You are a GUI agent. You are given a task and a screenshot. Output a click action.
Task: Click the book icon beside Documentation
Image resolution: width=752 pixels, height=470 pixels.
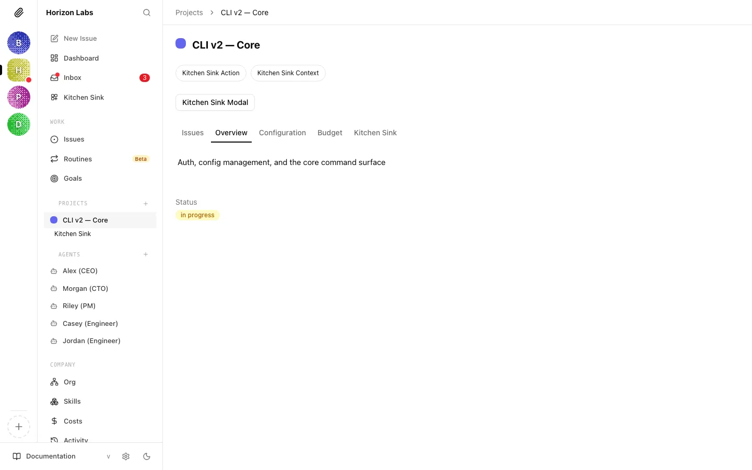[17, 456]
